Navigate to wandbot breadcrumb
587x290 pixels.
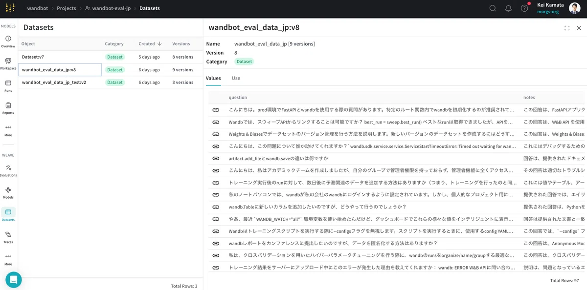click(x=38, y=8)
